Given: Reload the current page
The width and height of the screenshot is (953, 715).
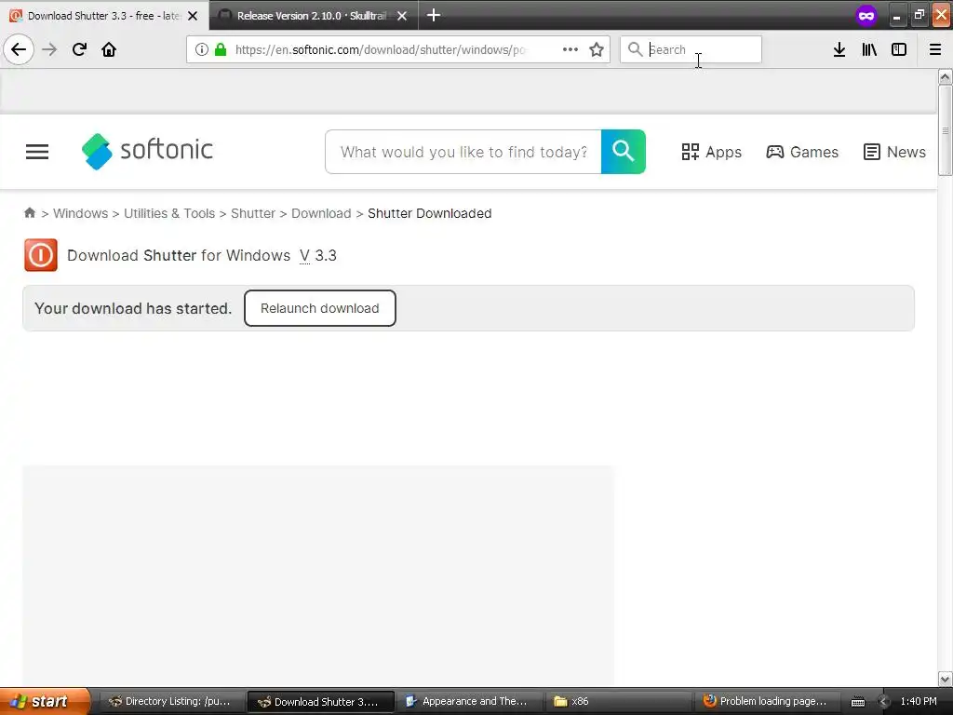Looking at the screenshot, I should point(79,49).
